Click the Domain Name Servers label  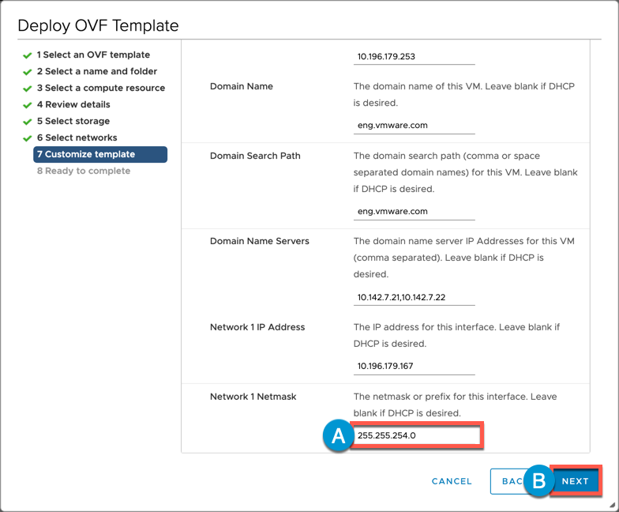259,242
